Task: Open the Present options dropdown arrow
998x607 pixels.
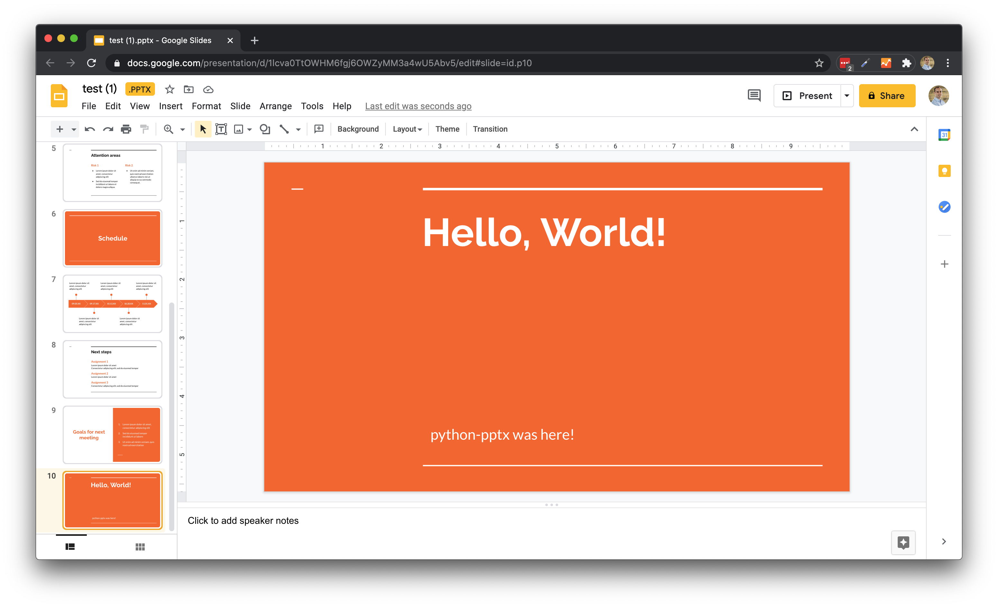Action: (847, 95)
